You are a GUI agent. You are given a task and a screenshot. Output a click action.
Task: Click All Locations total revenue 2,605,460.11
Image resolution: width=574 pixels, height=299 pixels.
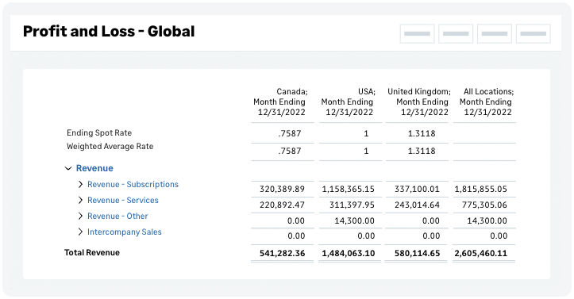481,253
